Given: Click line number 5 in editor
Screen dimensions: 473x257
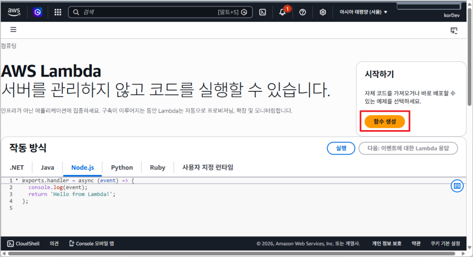Looking at the screenshot, I should pos(11,208).
